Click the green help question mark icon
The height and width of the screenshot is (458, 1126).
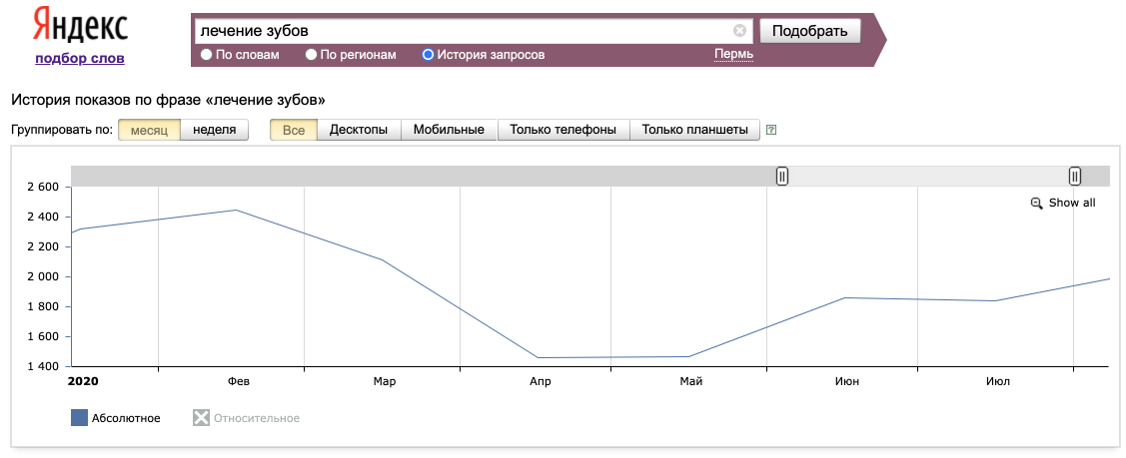770,130
